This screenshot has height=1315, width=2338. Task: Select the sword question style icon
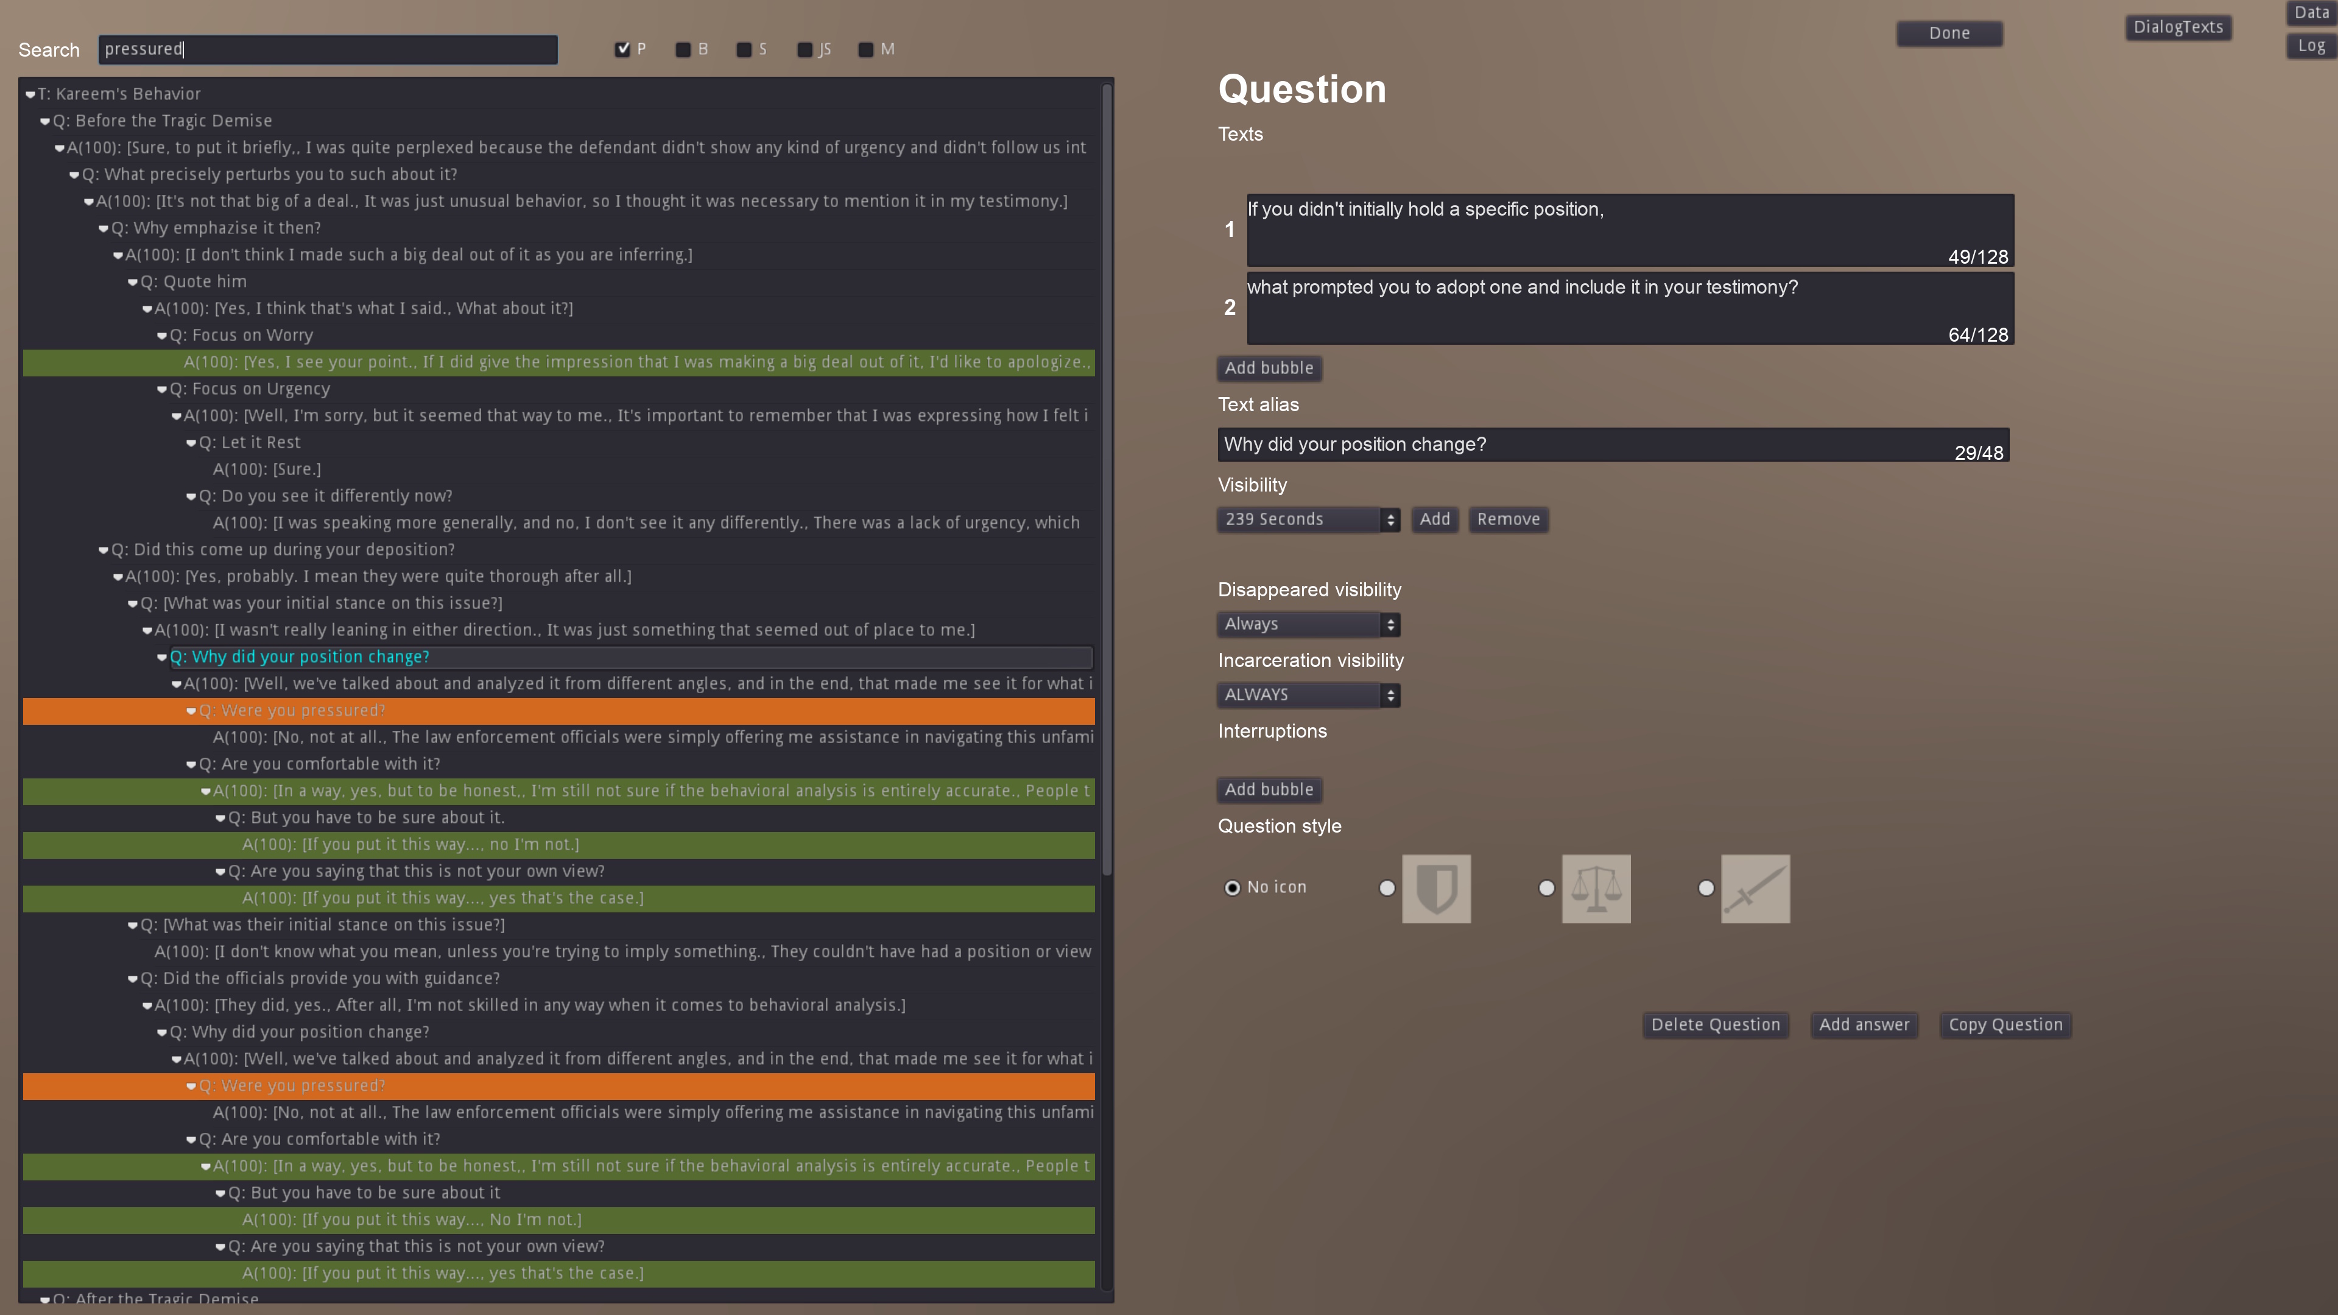(x=1755, y=889)
